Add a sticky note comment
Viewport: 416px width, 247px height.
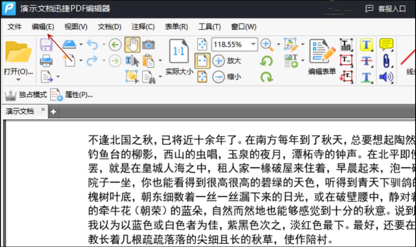pos(386,44)
